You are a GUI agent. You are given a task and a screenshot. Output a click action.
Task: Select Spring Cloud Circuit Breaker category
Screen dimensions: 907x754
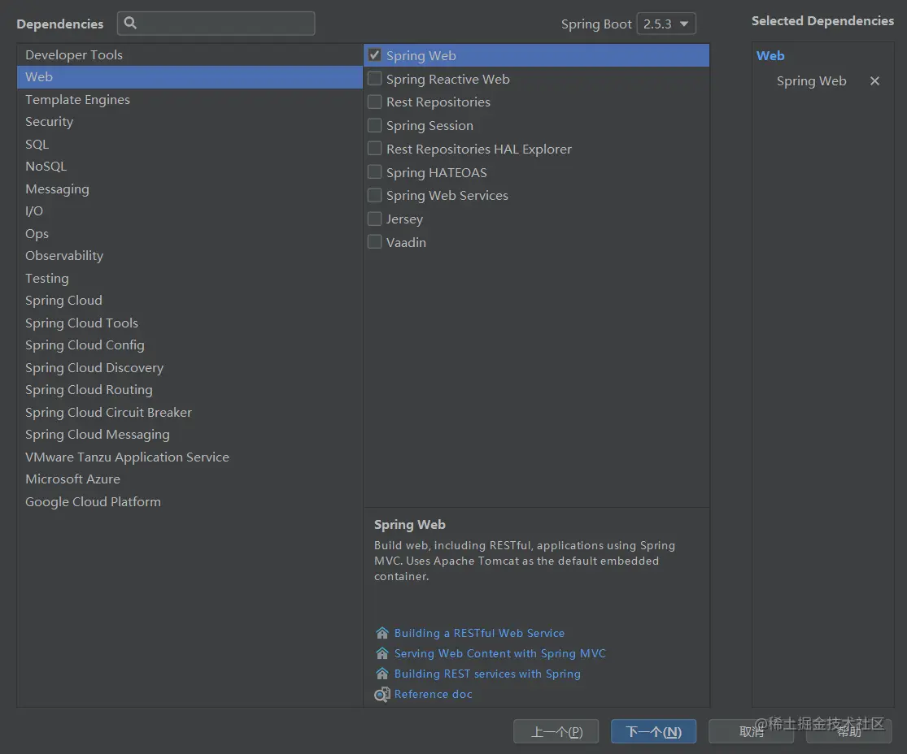[x=190, y=412]
